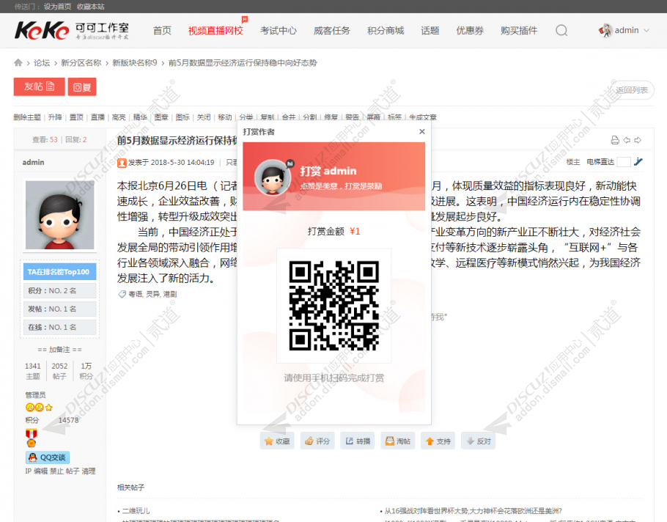Image resolution: width=667 pixels, height=522 pixels.
Task: Go to previous thread arrow icon
Action: 627,140
